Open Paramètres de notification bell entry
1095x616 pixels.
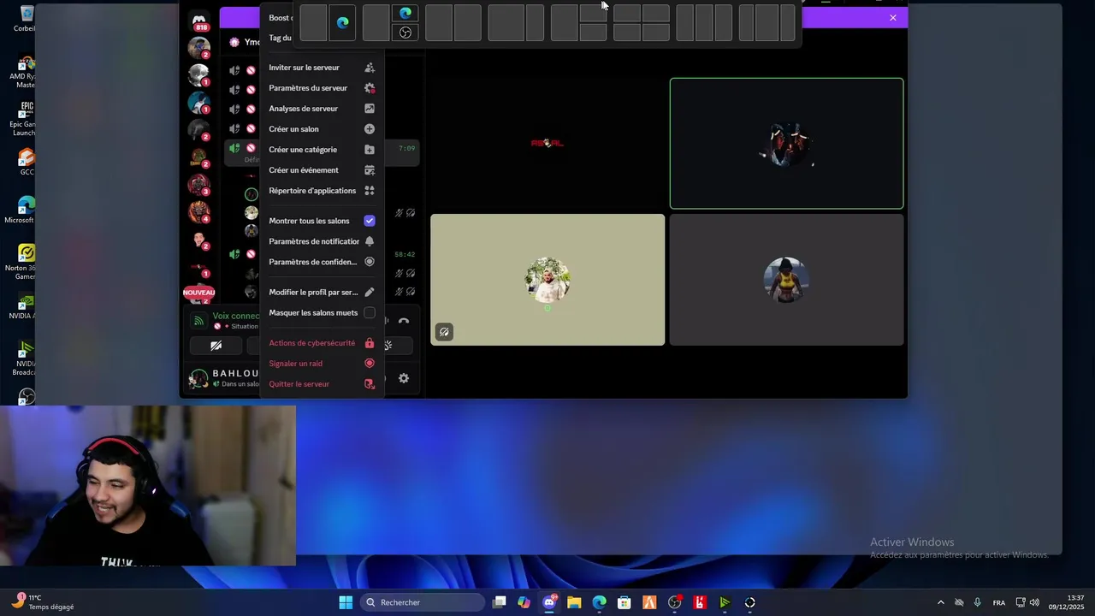(x=322, y=241)
